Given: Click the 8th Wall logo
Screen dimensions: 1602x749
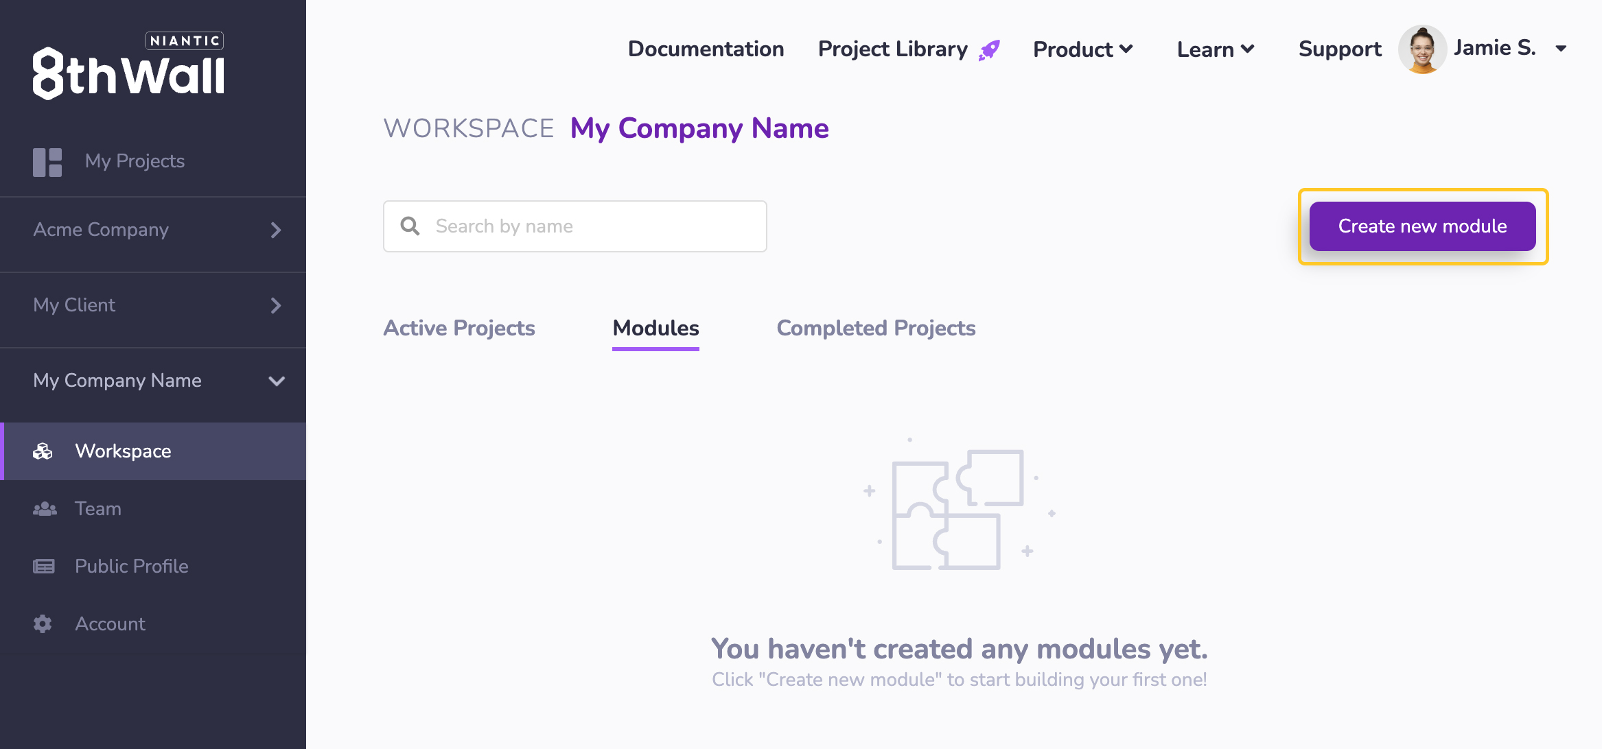Looking at the screenshot, I should coord(128,67).
